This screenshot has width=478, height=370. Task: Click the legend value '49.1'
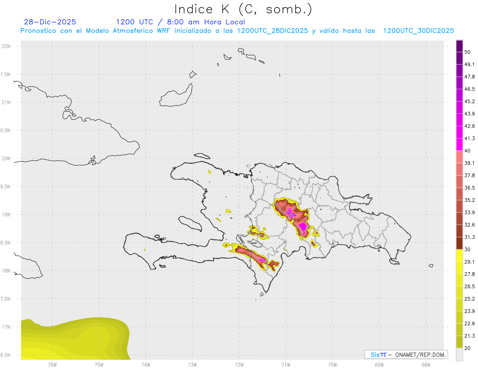[470, 64]
